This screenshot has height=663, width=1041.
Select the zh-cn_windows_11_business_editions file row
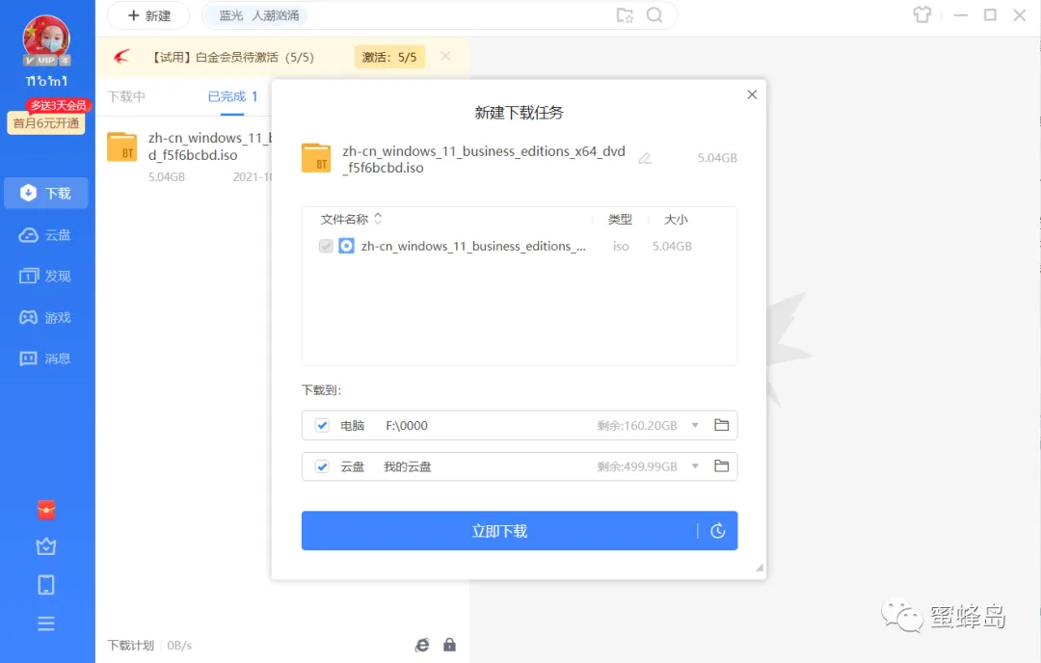(x=520, y=247)
